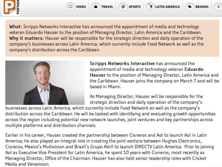Navigate to the BRANDS menu label
222x167 pixels.
click(x=202, y=7)
